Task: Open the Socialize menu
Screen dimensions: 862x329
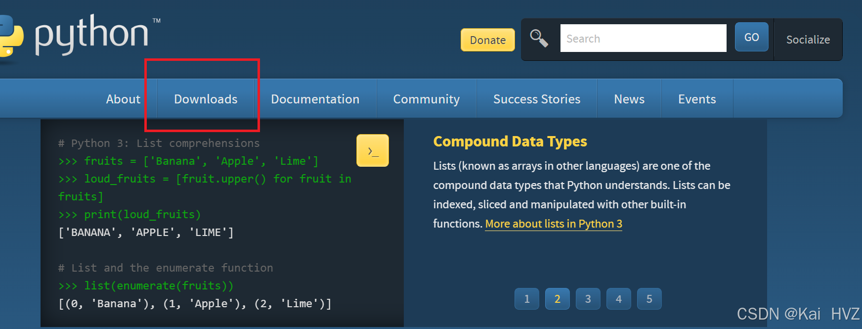Action: [x=808, y=40]
